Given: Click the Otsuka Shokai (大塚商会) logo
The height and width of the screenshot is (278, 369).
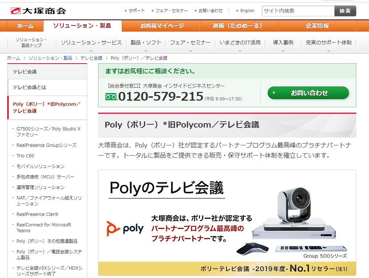Looking at the screenshot, I should pyautogui.click(x=39, y=11).
